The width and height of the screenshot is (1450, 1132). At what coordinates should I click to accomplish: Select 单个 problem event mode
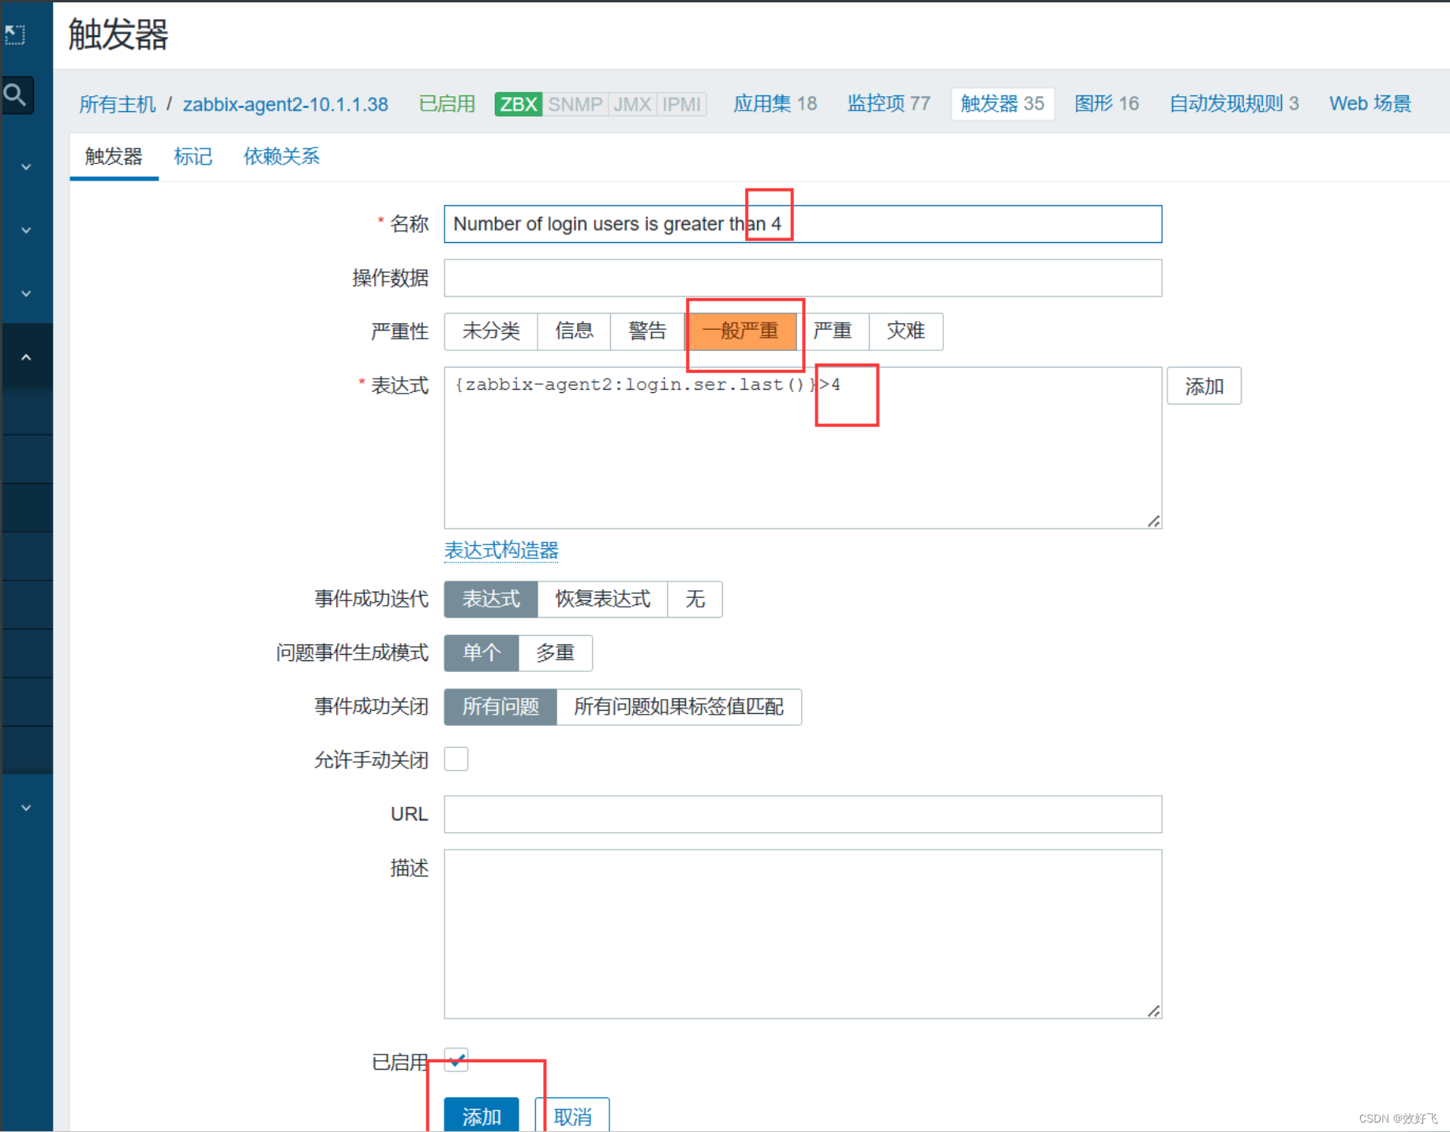(x=481, y=653)
